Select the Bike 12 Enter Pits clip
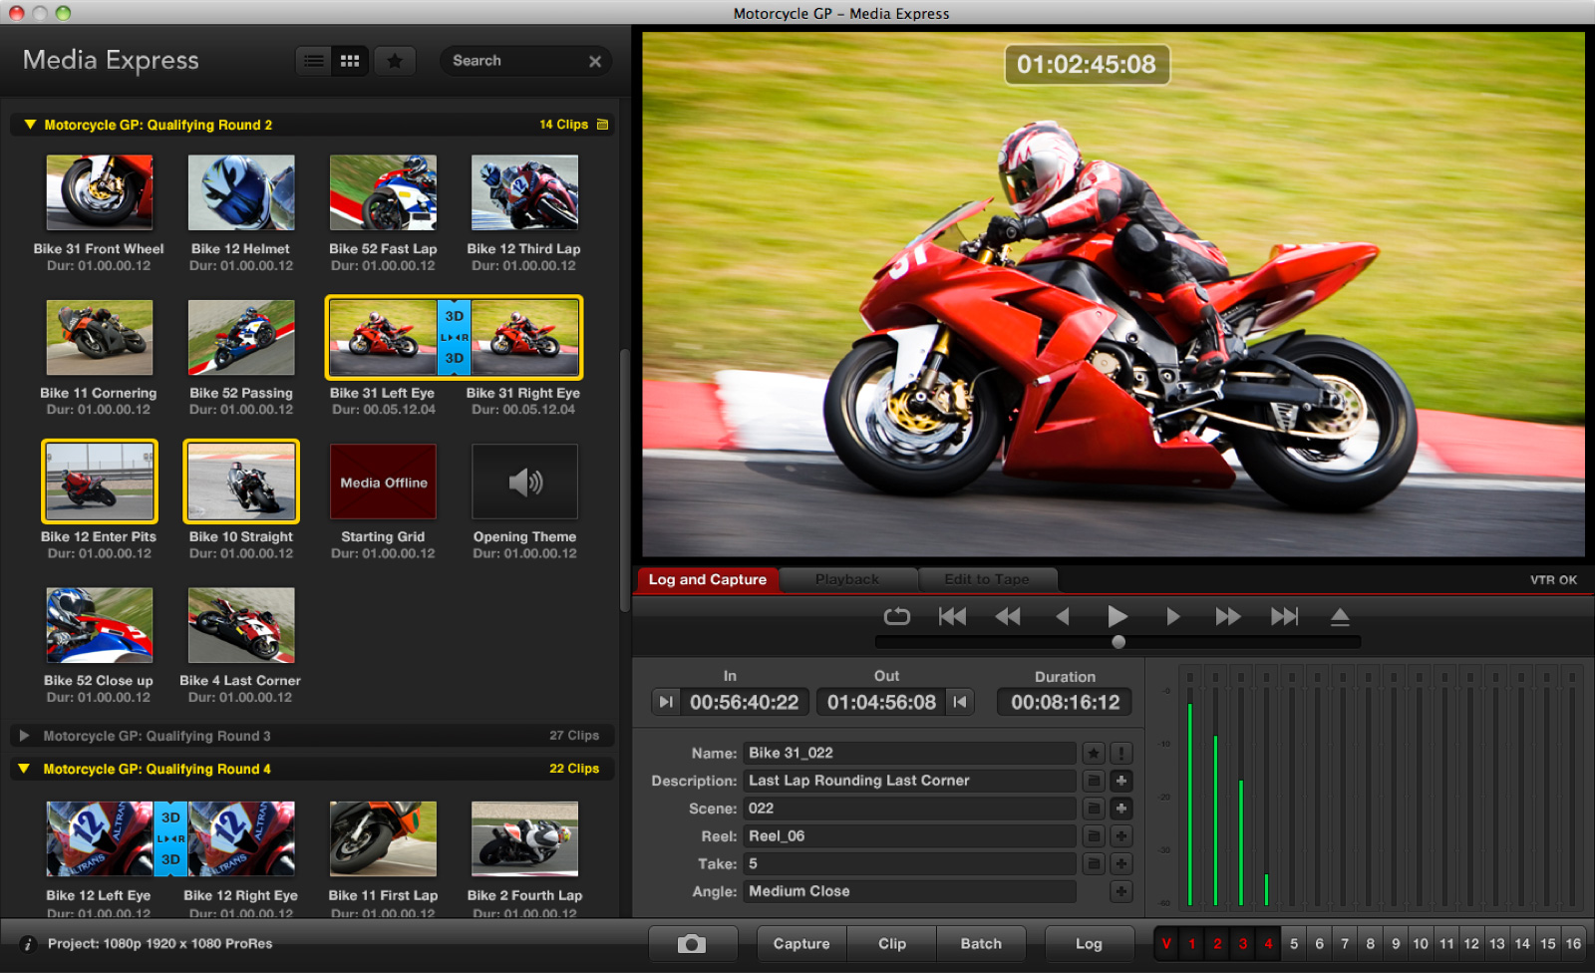Image resolution: width=1595 pixels, height=973 pixels. point(99,482)
